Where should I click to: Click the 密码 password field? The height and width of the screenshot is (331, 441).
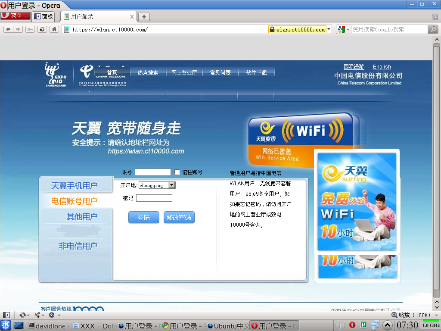154,198
